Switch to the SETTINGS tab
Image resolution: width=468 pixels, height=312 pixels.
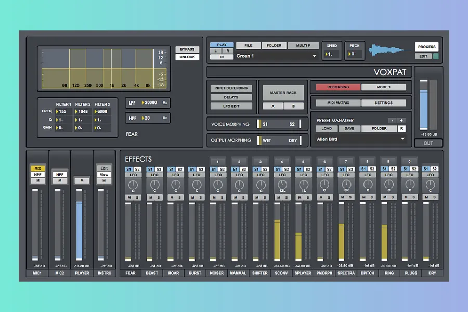point(383,103)
